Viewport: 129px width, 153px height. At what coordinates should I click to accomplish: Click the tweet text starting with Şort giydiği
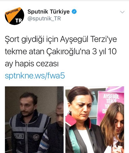coord(61,51)
